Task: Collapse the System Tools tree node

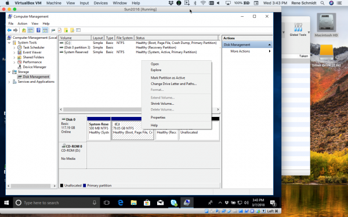Action: [x=9, y=42]
